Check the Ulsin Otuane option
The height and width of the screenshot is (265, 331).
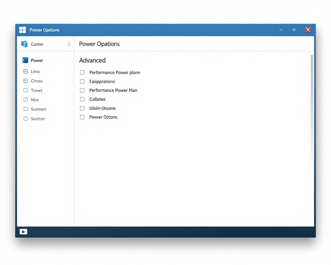click(82, 108)
